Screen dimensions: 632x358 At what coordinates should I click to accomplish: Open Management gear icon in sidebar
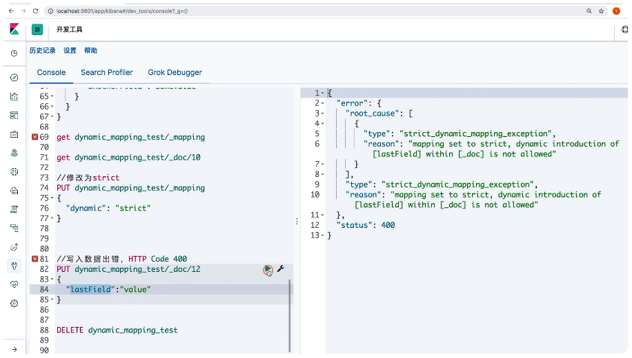(14, 304)
